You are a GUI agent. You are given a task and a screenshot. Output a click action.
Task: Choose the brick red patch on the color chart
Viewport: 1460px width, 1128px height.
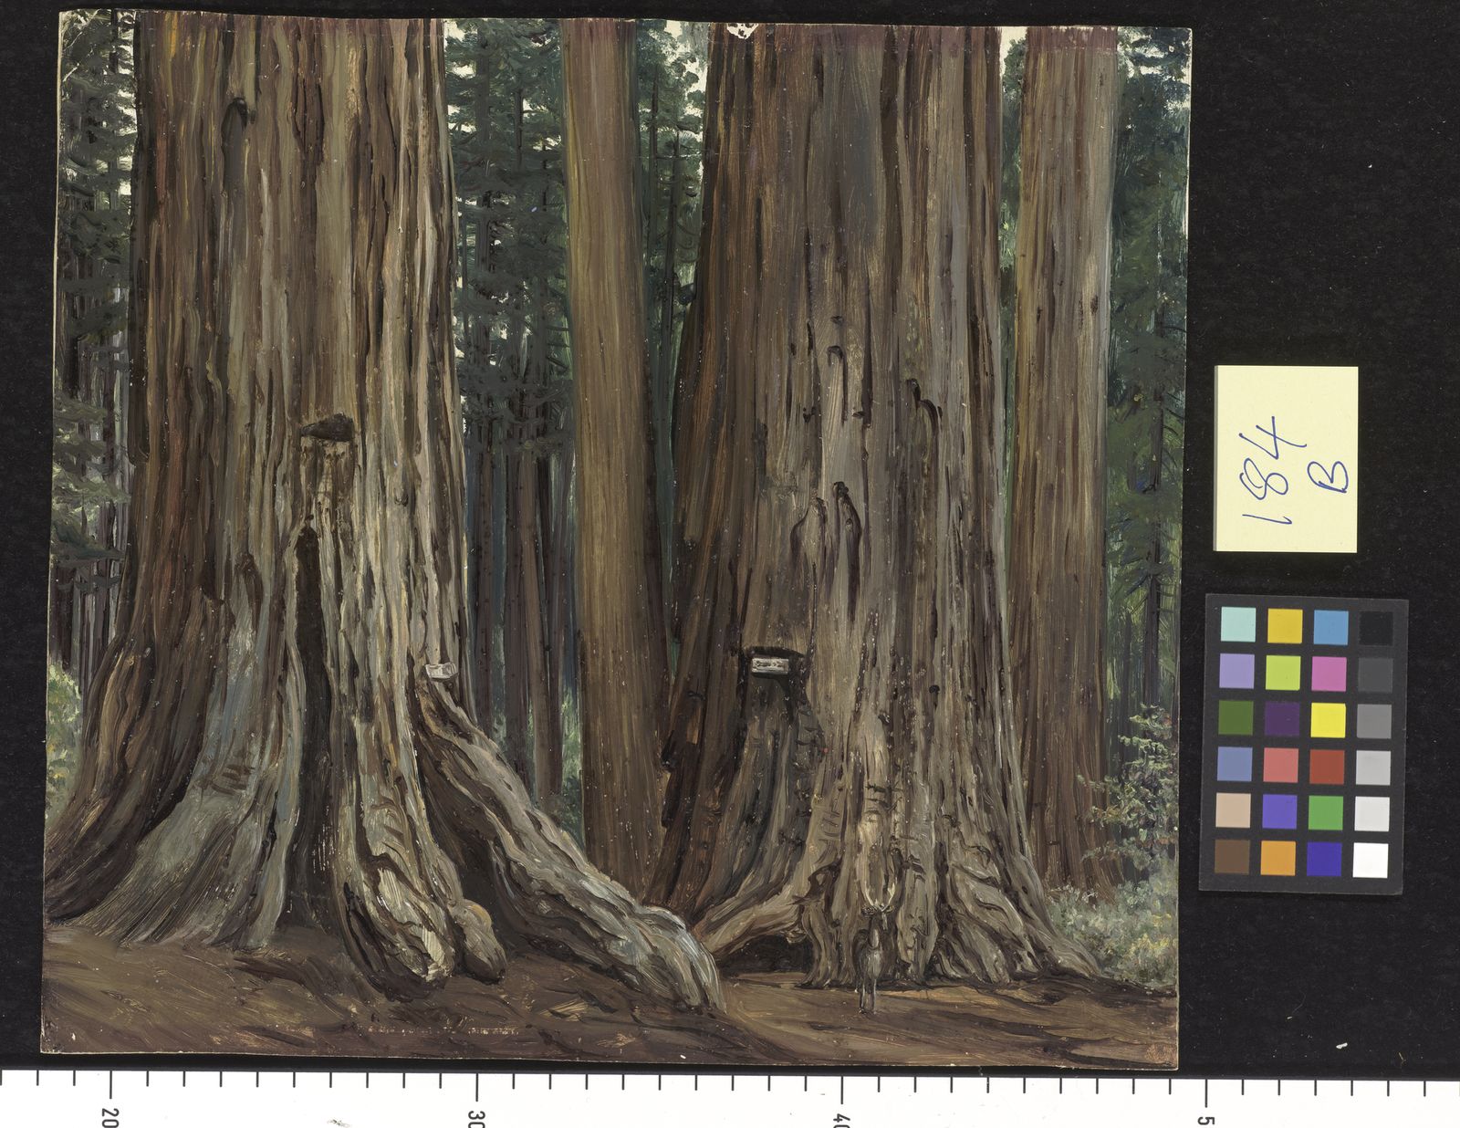1328,767
